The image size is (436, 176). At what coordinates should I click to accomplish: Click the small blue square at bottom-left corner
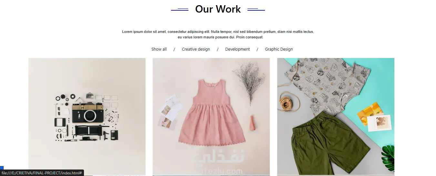click(x=1, y=168)
